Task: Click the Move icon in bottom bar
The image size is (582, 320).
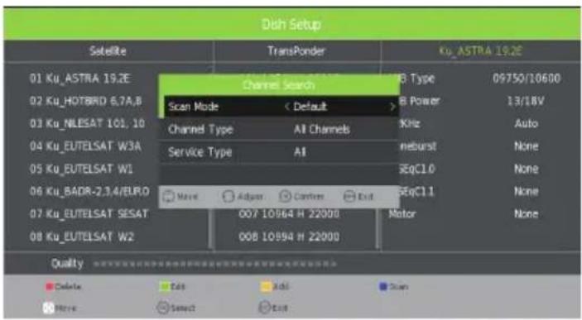Action: (x=49, y=308)
